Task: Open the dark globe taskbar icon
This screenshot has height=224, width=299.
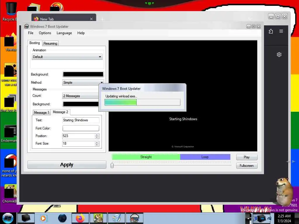Action: point(62,218)
